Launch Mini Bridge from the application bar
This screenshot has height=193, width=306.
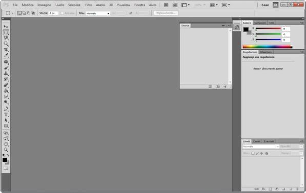click(175, 5)
